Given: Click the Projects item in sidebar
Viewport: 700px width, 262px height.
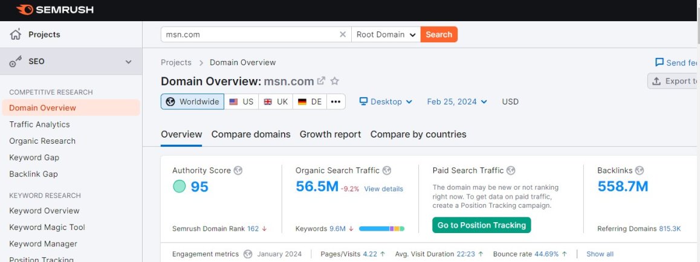Looking at the screenshot, I should point(71,34).
